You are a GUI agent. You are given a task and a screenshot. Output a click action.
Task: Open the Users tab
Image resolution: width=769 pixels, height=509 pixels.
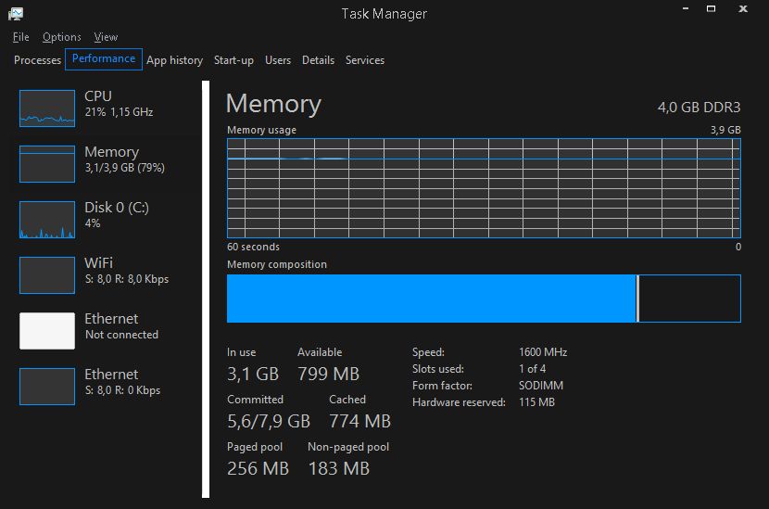[x=278, y=60]
